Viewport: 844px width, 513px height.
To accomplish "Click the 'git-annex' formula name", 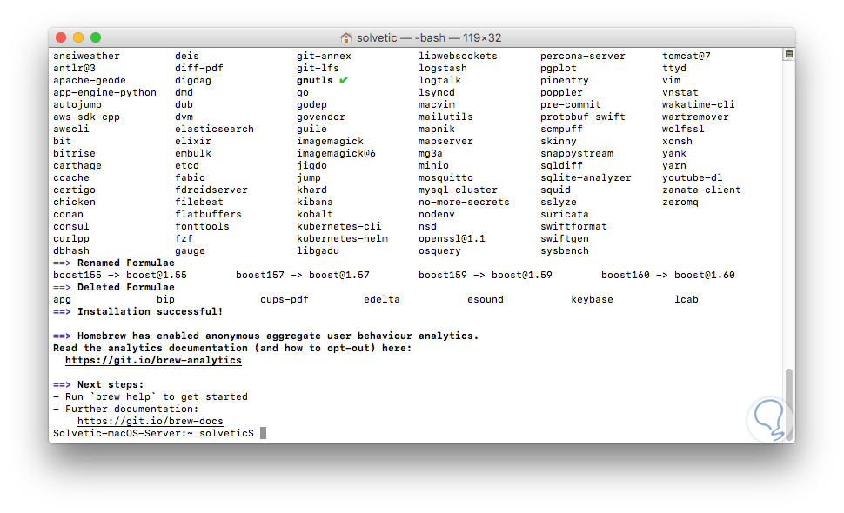I will [x=324, y=56].
